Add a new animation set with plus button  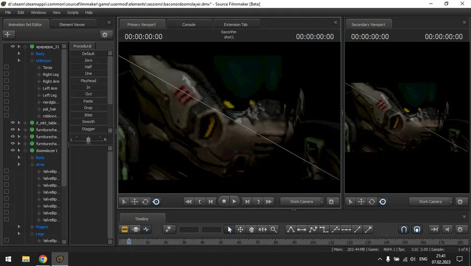coord(8,35)
